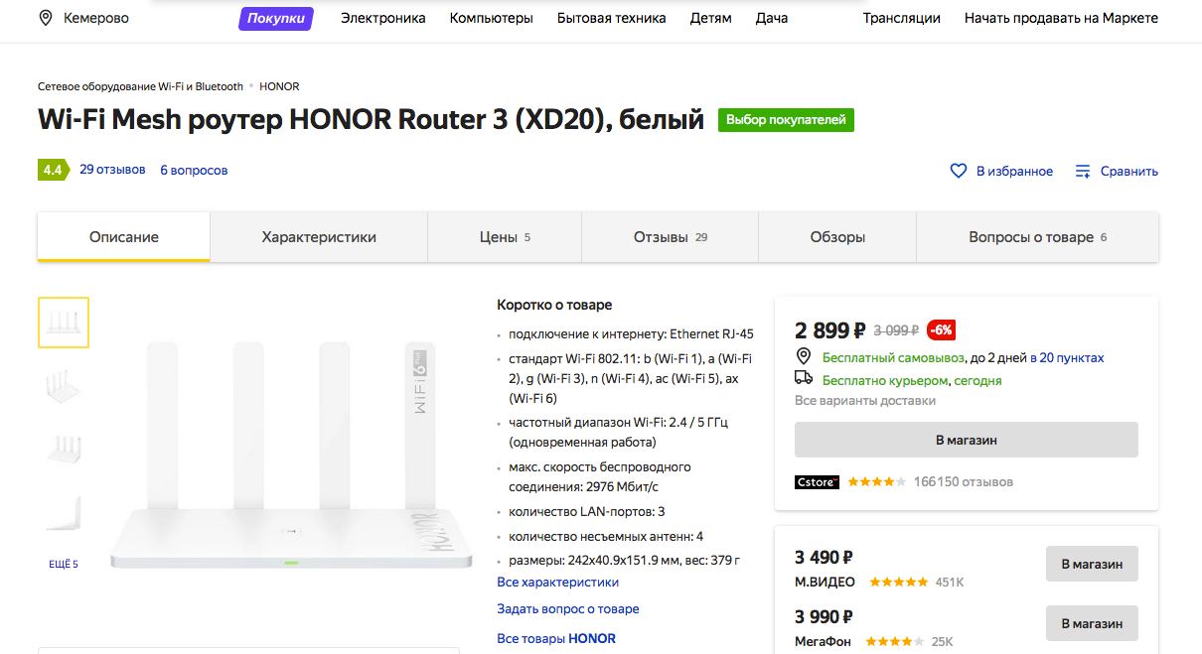The height and width of the screenshot is (654, 1202).
Task: Open the Электроника category
Action: [383, 18]
